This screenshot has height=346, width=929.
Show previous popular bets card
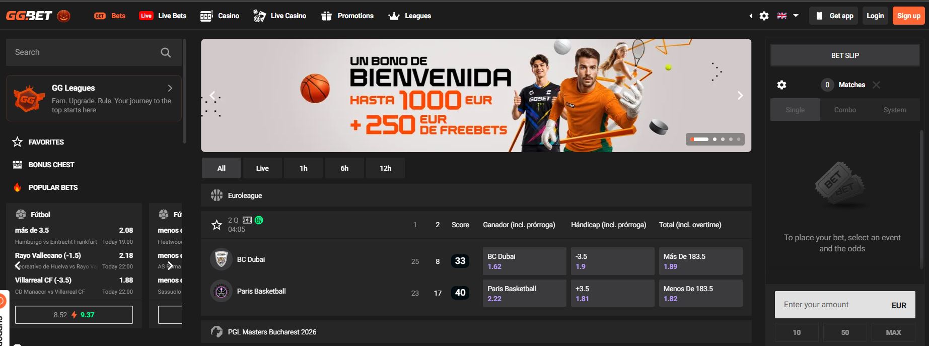(18, 265)
